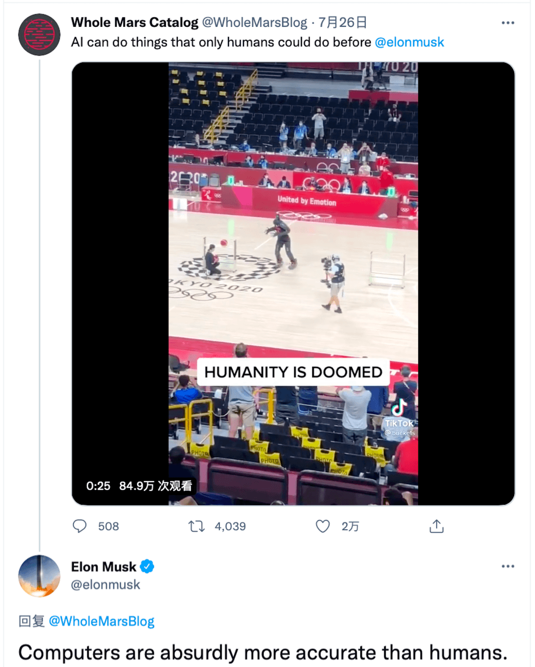This screenshot has height=667, width=535.
Task: Retweet the Whole Mars Catalog post
Action: point(197,526)
